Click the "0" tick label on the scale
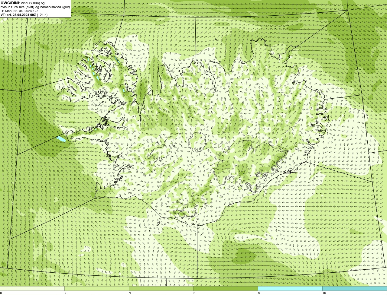This screenshot has width=387, height=295. (1, 293)
